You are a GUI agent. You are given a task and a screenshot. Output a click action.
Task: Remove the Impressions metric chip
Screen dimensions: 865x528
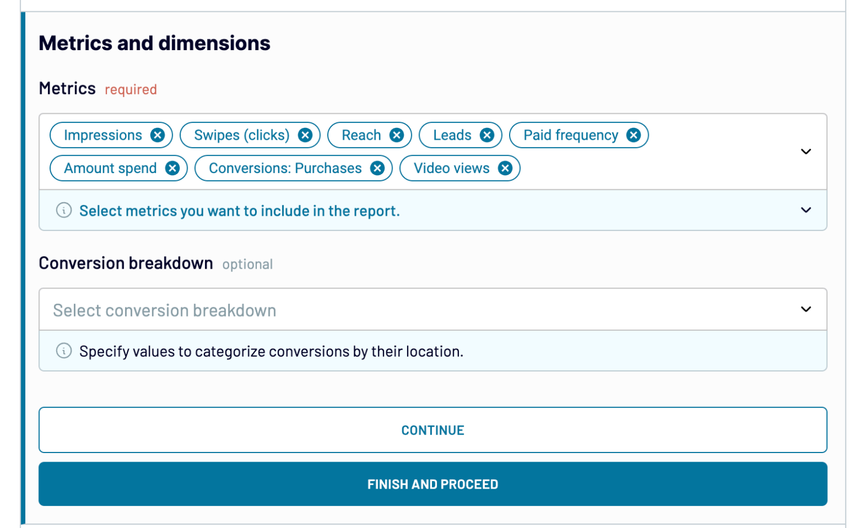(158, 135)
